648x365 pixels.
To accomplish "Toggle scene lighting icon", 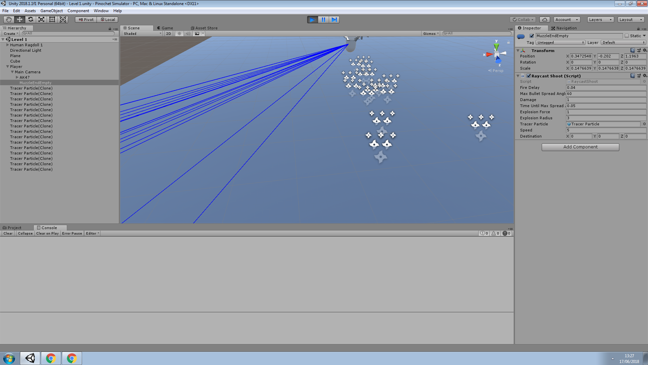I will click(x=179, y=33).
